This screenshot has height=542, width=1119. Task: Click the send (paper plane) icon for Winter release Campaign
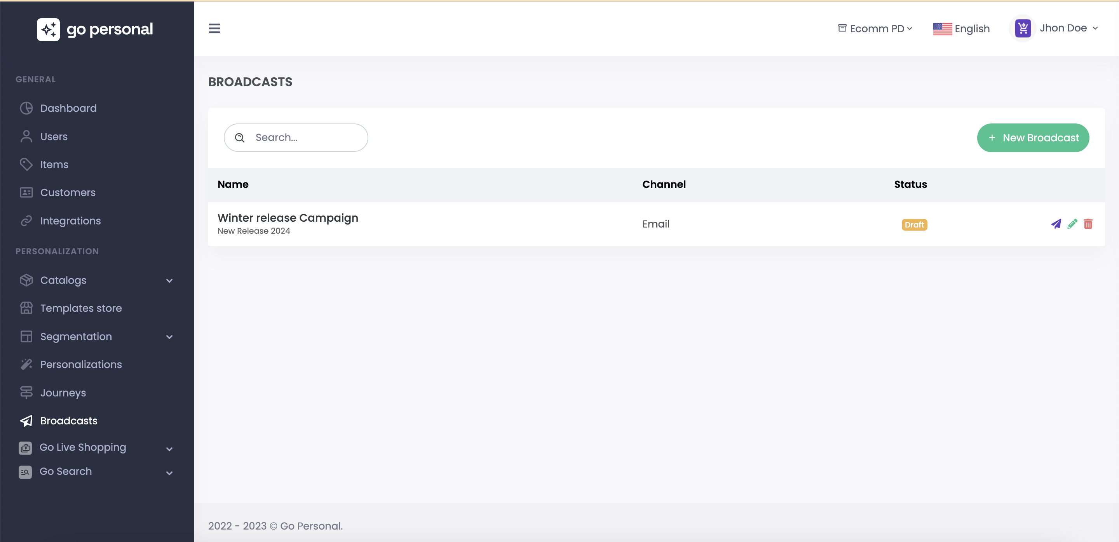click(x=1056, y=224)
